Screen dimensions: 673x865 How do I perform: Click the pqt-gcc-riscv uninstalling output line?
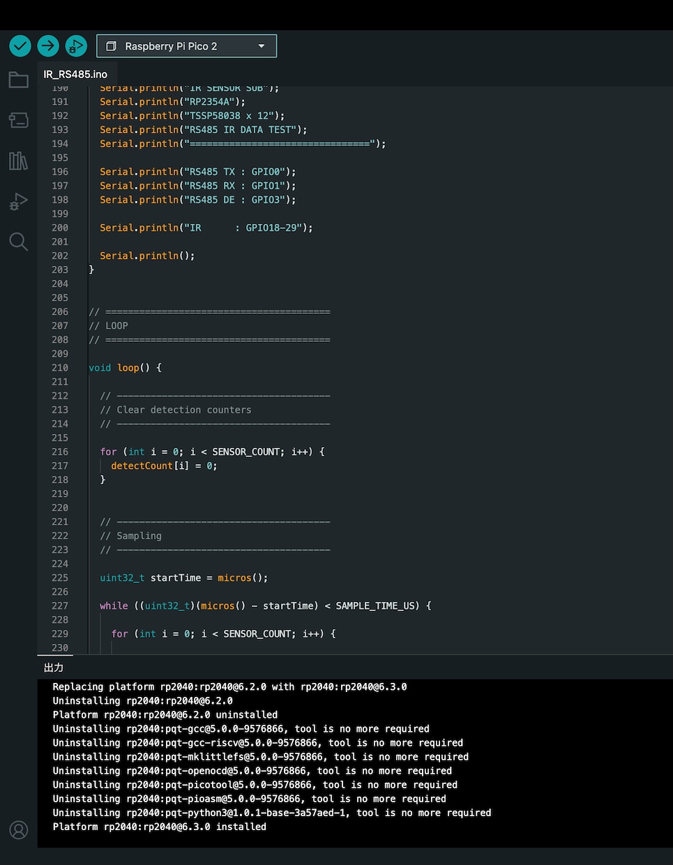pos(257,743)
